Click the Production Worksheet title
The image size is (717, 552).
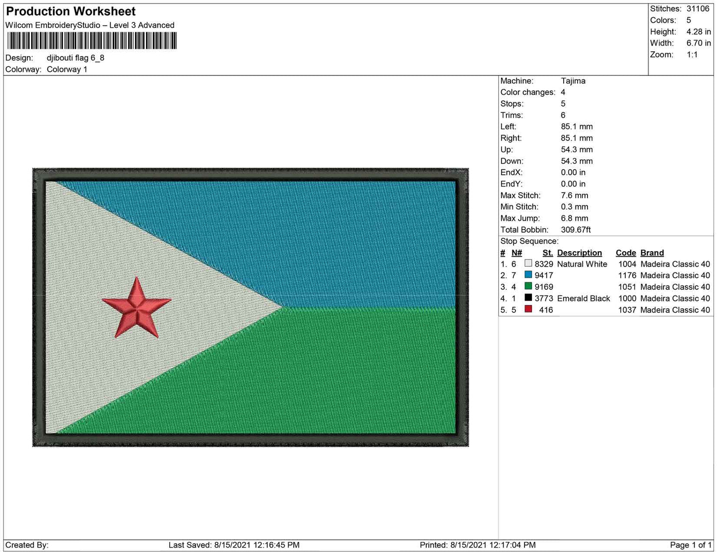tap(69, 11)
